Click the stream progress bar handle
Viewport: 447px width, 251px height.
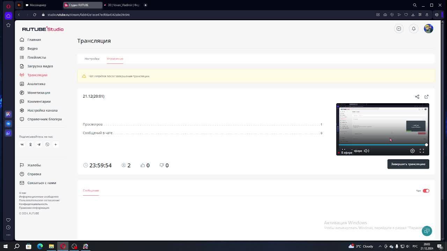[426, 145]
